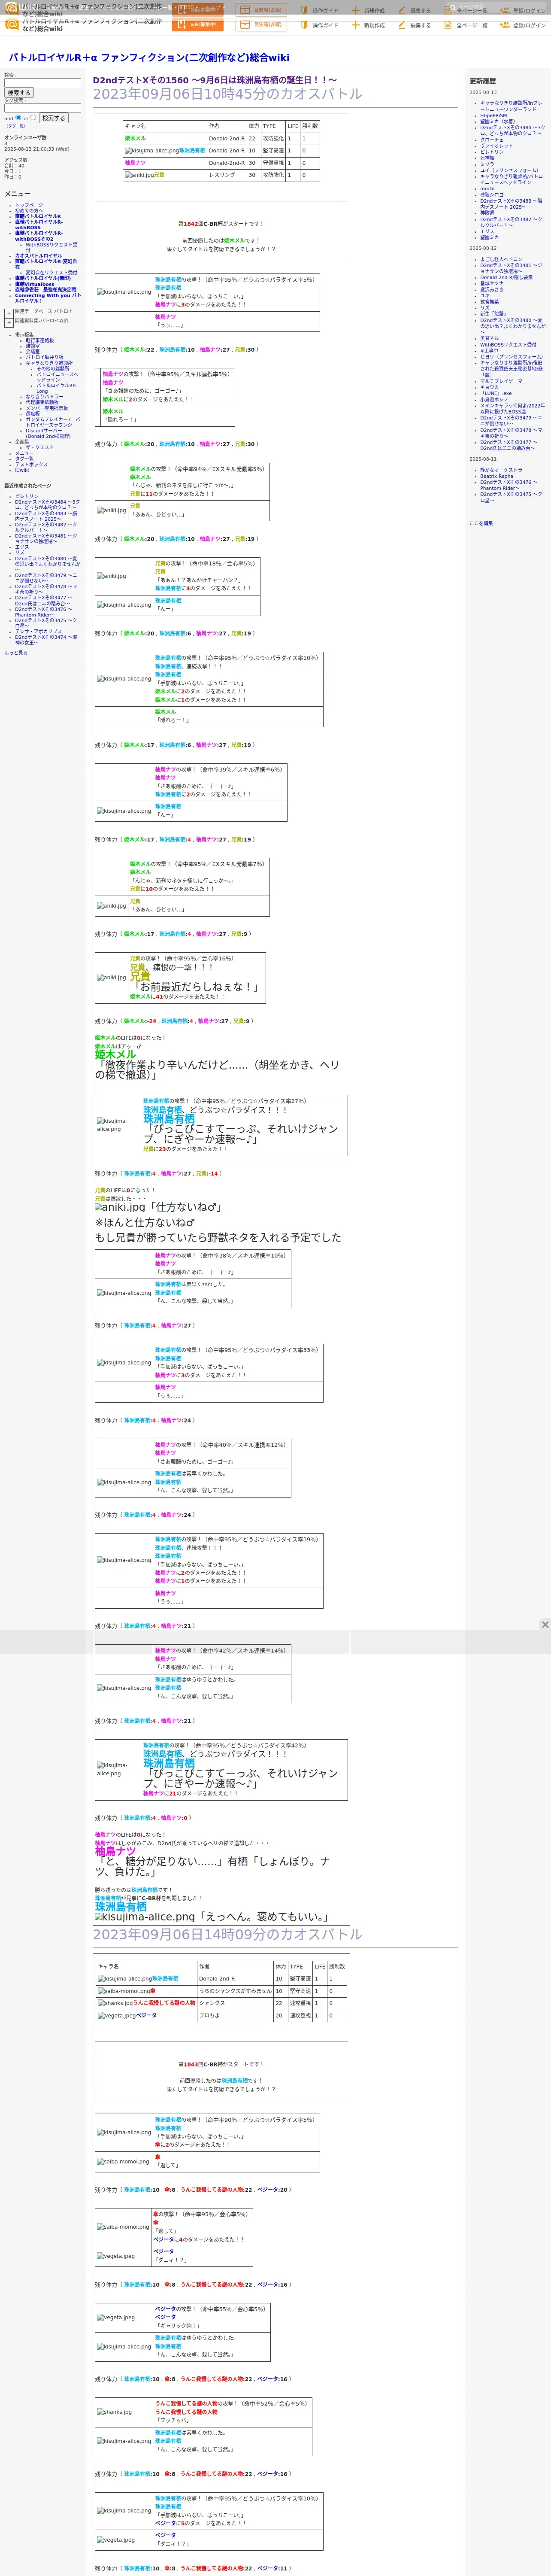
Task: Open Beatrix Repha link
Action: click(x=496, y=476)
